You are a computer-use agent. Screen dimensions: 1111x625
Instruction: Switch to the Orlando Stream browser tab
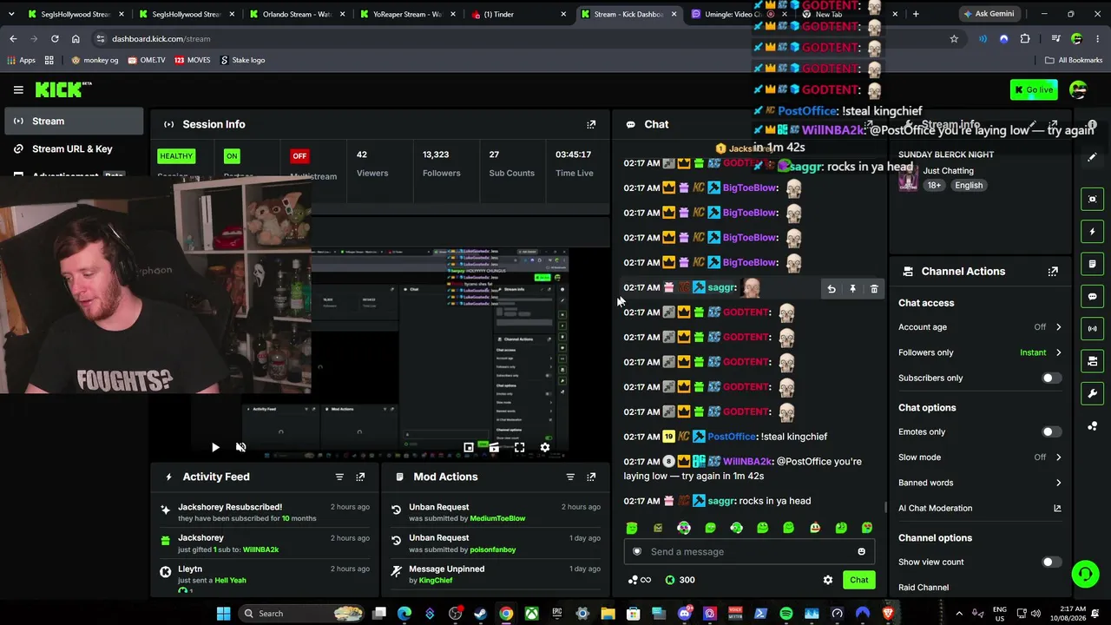[296, 14]
